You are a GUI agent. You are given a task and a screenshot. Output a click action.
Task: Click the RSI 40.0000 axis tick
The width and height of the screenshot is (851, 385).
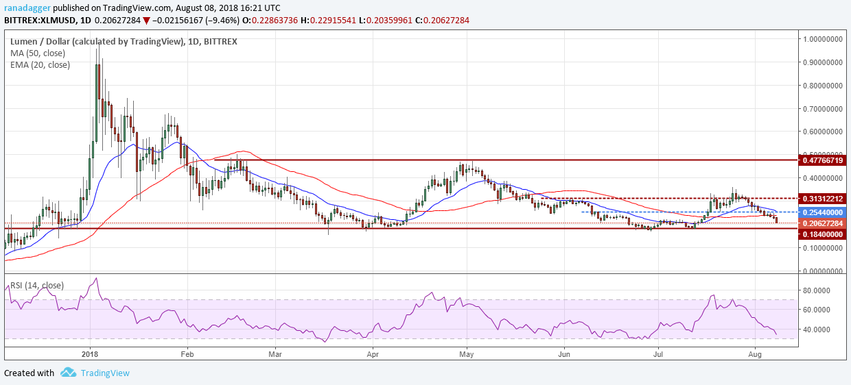[816, 330]
